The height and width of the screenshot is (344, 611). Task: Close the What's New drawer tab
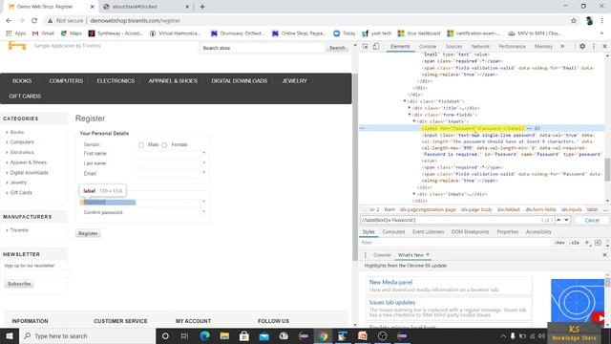pos(428,255)
